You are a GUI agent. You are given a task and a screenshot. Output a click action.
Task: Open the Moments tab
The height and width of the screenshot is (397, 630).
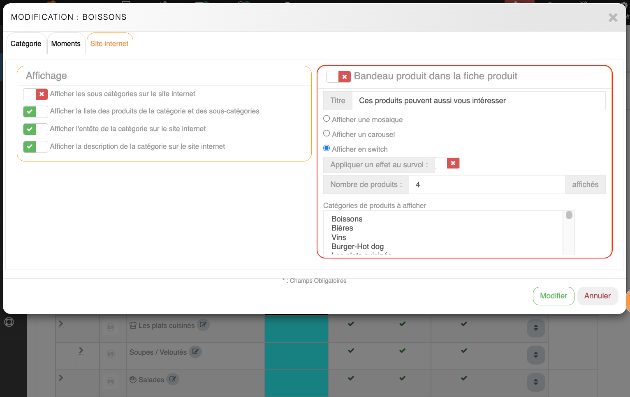(x=66, y=44)
